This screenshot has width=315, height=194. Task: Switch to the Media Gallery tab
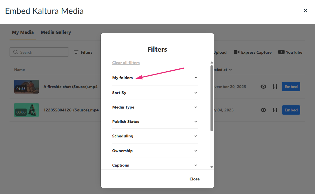click(56, 32)
